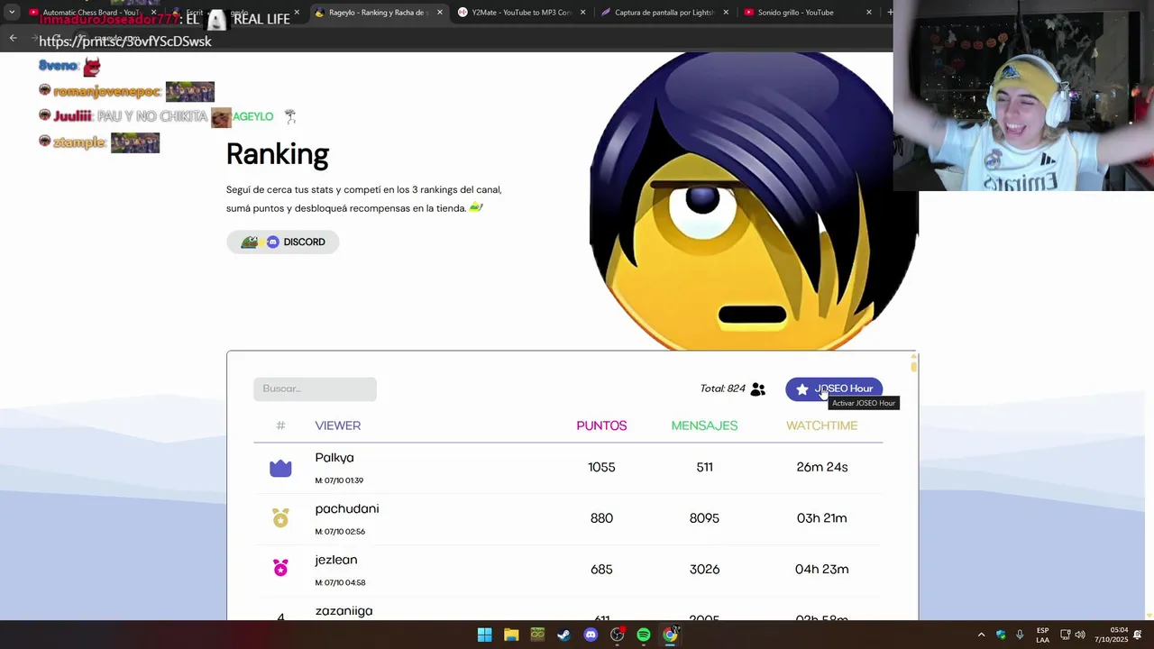The width and height of the screenshot is (1154, 649).
Task: Click the red devil emote beside Sveno
Action: point(92,66)
